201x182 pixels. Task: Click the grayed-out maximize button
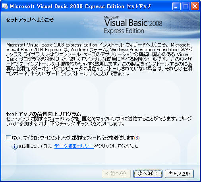pos(186,6)
